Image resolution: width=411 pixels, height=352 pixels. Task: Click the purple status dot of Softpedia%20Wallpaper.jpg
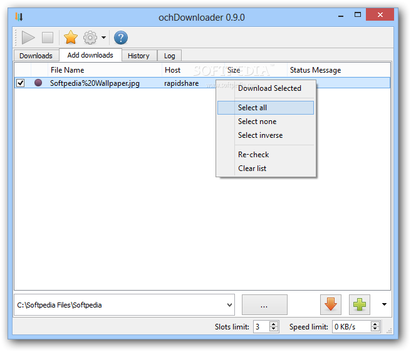click(38, 83)
